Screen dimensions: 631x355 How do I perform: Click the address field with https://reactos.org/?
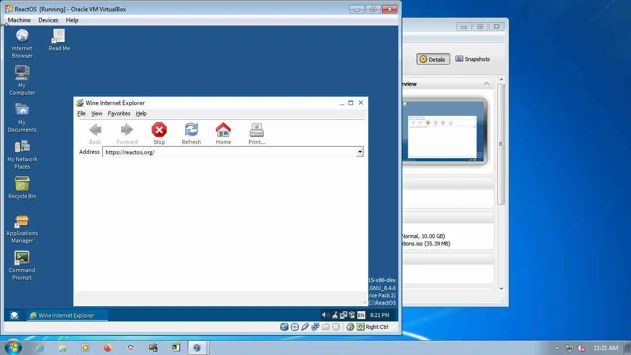click(230, 152)
